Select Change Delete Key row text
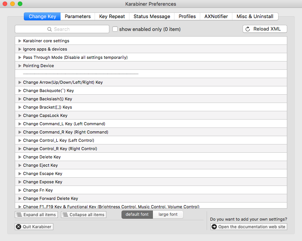 pyautogui.click(x=42, y=157)
